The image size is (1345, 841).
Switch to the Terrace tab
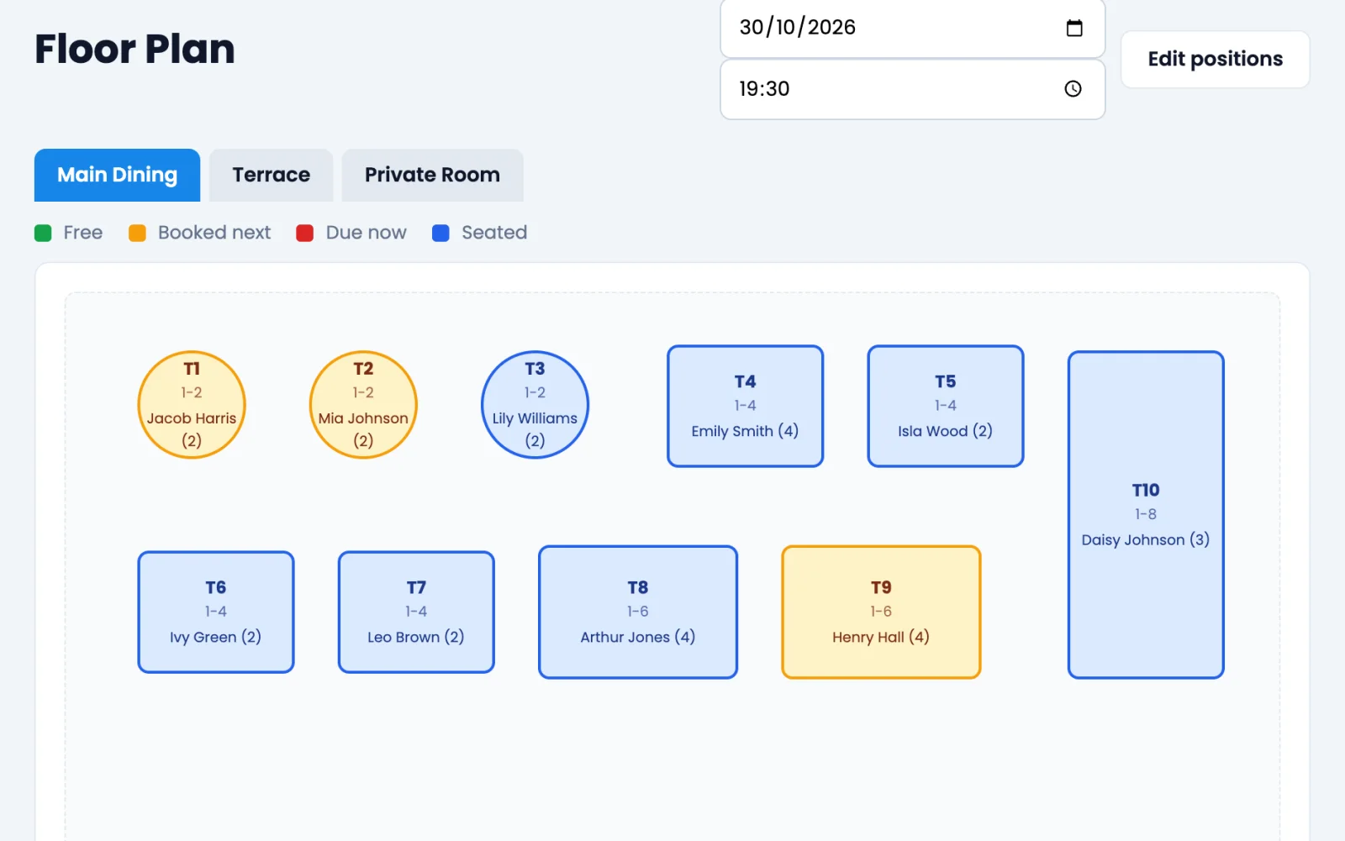(x=271, y=175)
